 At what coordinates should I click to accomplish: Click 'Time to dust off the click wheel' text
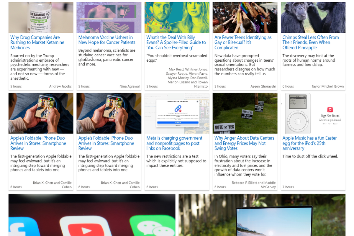coord(310,156)
